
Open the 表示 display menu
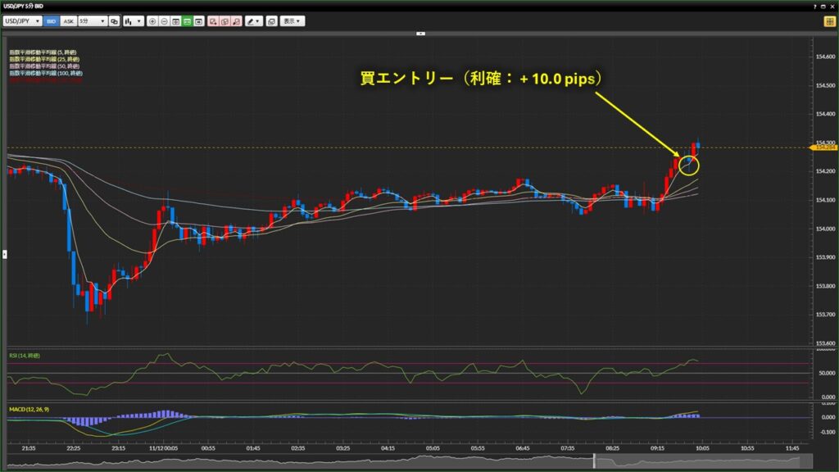(292, 20)
